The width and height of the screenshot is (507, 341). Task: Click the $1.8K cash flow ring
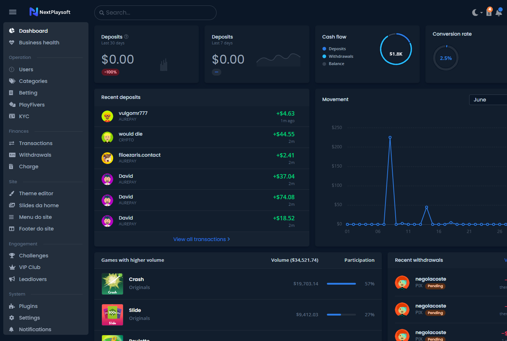(396, 49)
